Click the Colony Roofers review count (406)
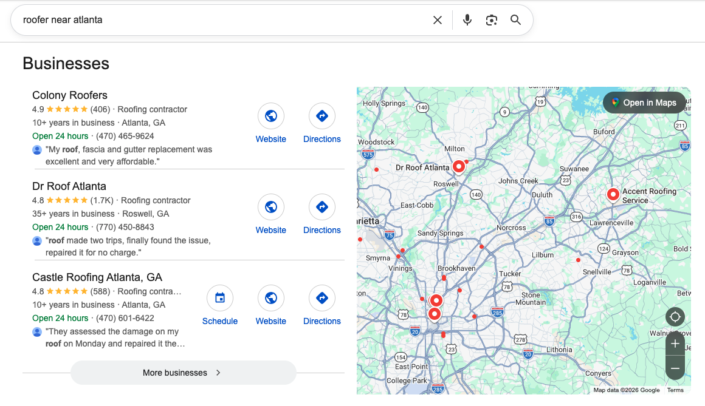 click(100, 110)
